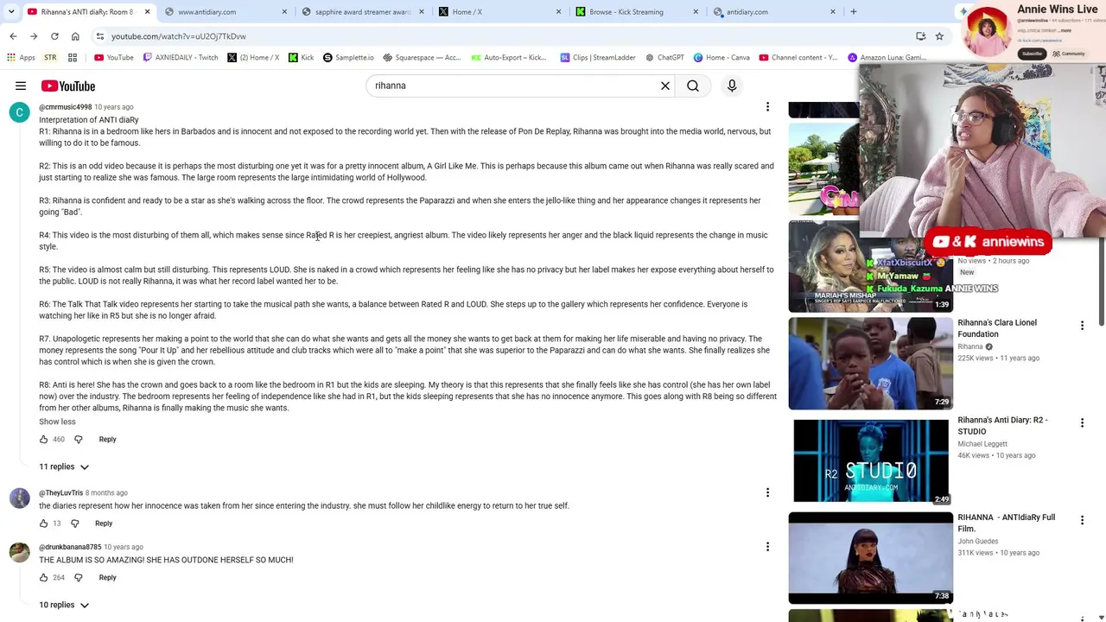Open a new browser tab

click(853, 12)
